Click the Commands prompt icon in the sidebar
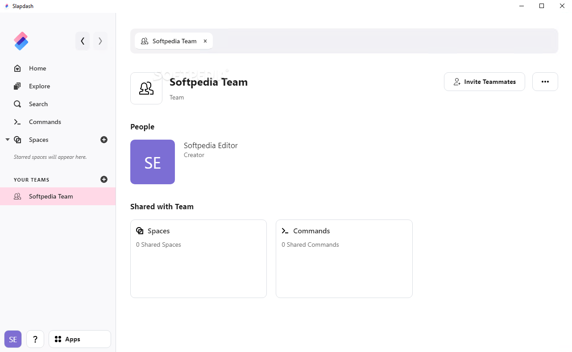This screenshot has height=352, width=572. (17, 122)
